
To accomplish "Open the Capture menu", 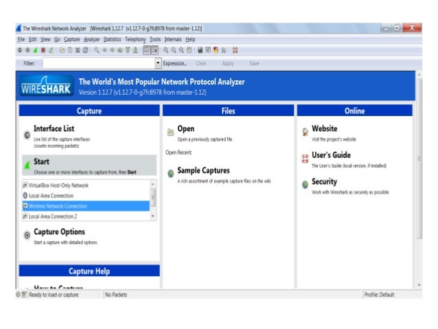I will point(72,39).
